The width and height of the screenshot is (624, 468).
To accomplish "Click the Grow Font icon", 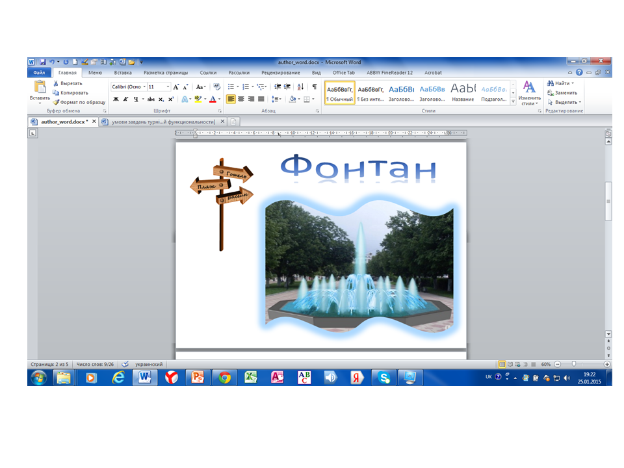I will 176,86.
